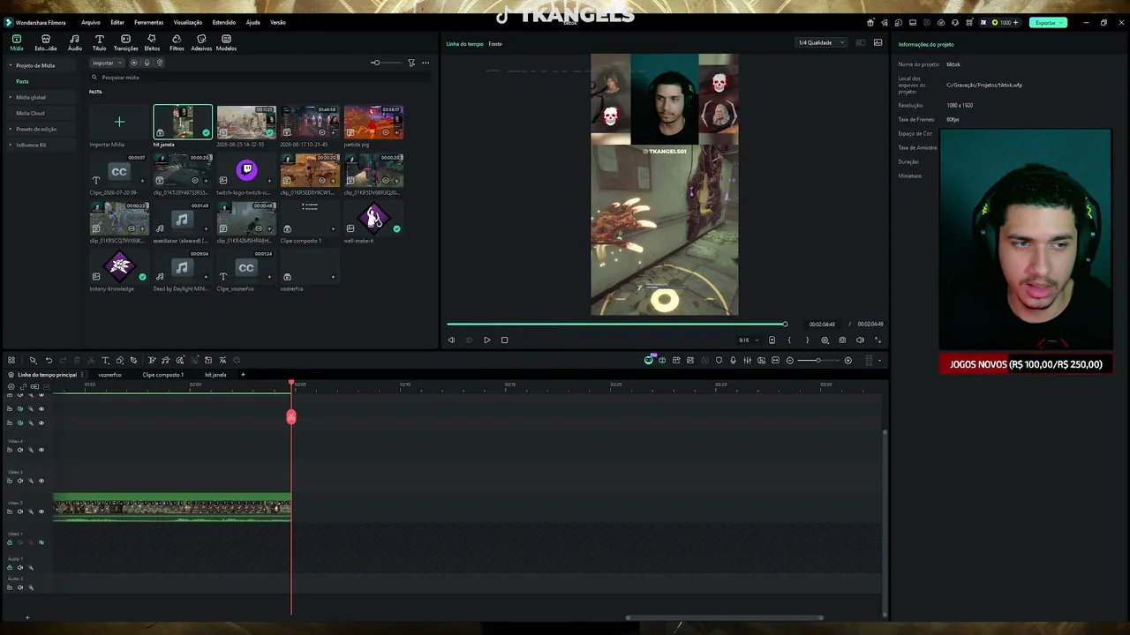The height and width of the screenshot is (635, 1130).
Task: Click the Fonte source tab in preview
Action: click(495, 43)
